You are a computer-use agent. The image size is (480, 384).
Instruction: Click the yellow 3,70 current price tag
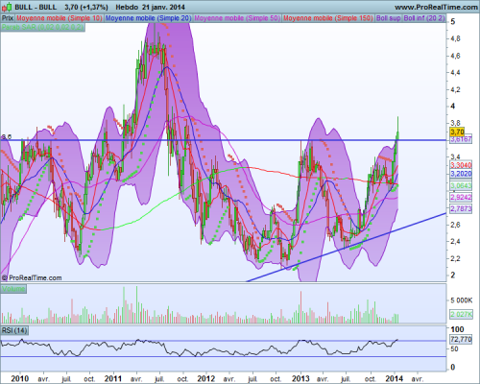tap(457, 132)
